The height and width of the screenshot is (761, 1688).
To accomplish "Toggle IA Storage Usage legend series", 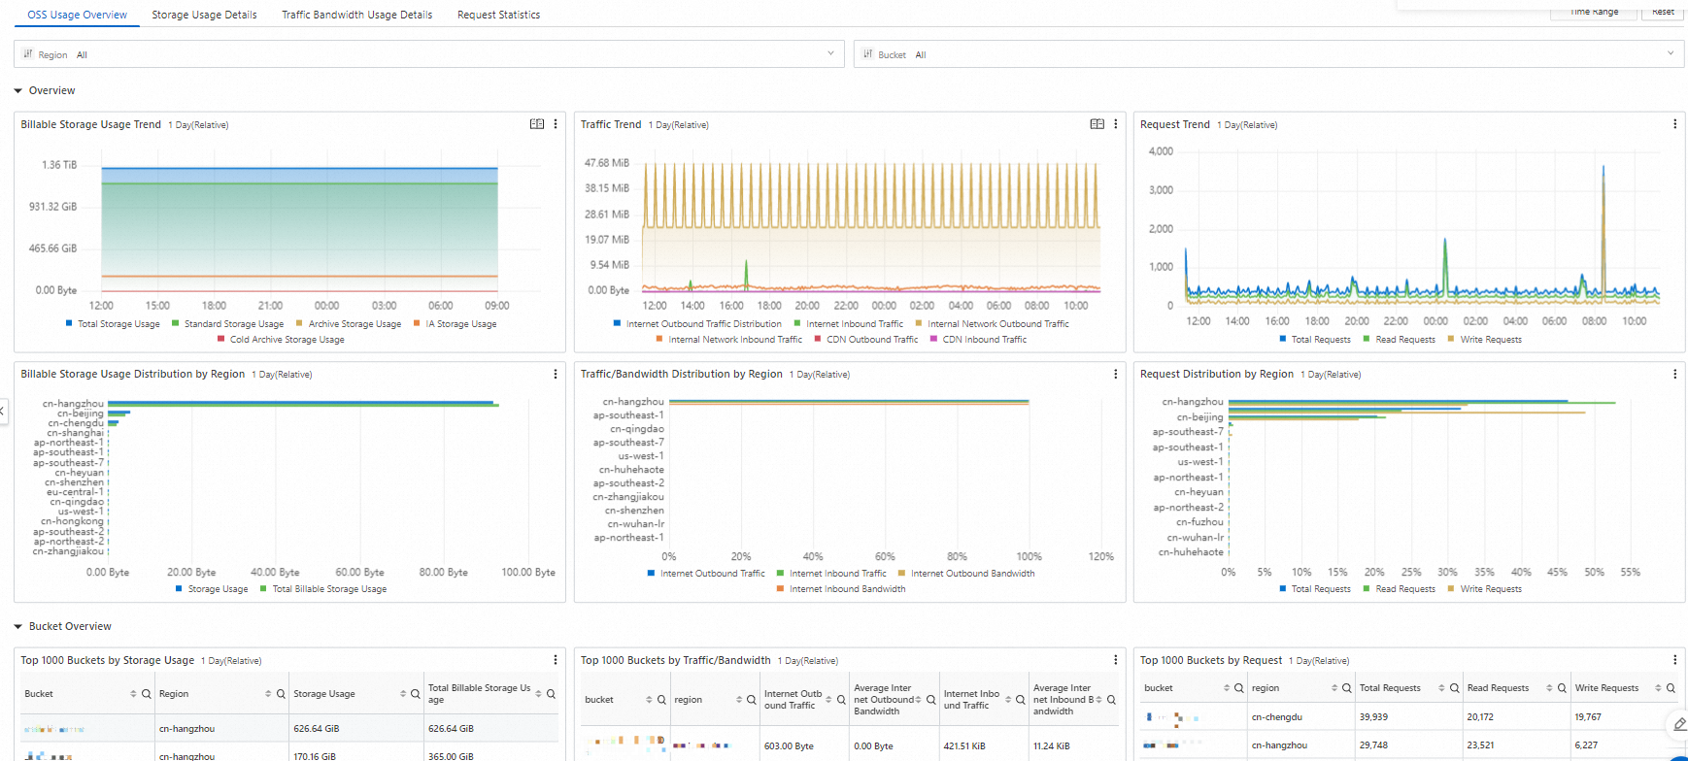I will click(x=455, y=324).
